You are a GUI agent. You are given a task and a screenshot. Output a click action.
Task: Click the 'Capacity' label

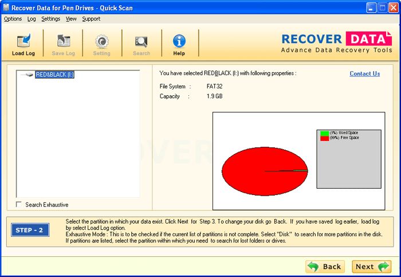point(170,96)
